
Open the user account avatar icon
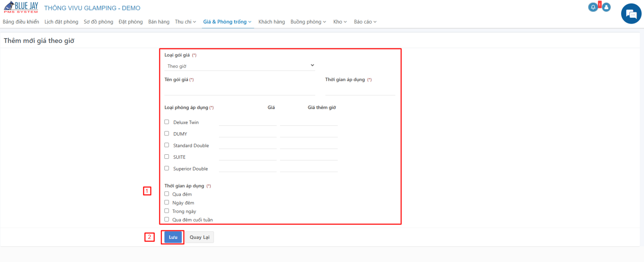click(606, 7)
